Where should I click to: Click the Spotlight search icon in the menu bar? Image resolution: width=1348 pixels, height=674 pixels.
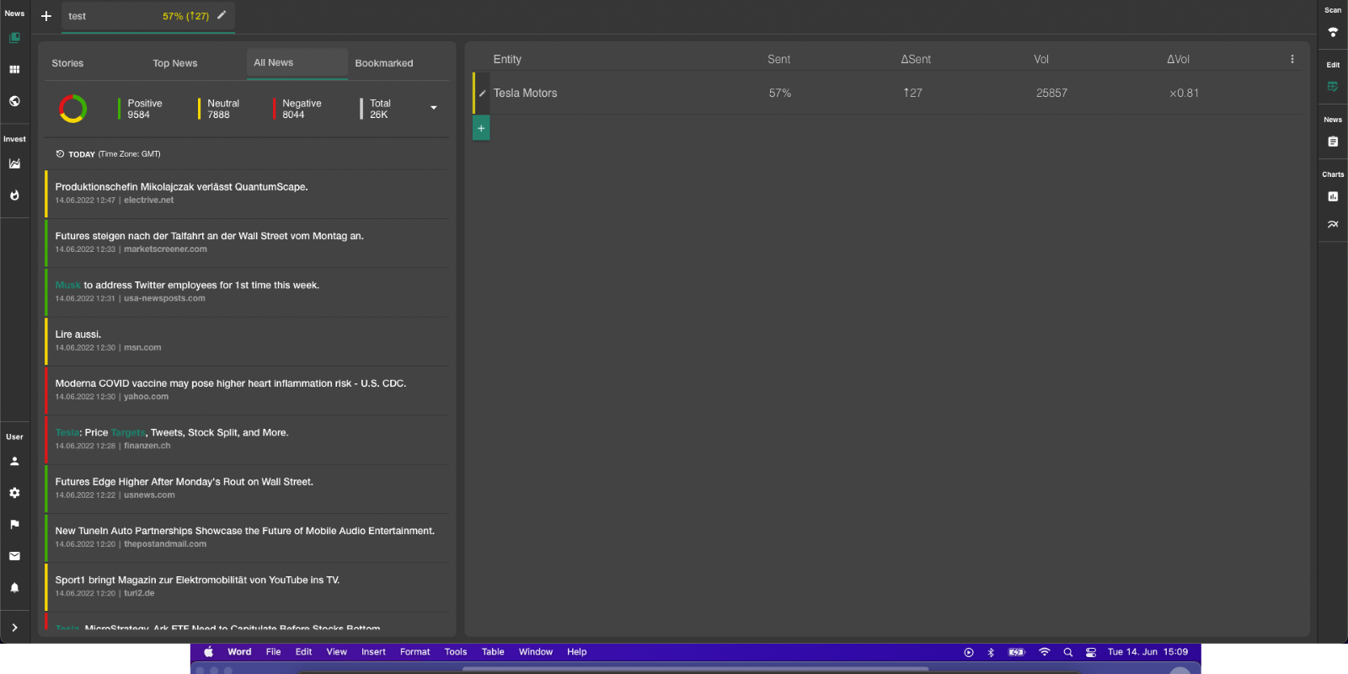coord(1068,652)
